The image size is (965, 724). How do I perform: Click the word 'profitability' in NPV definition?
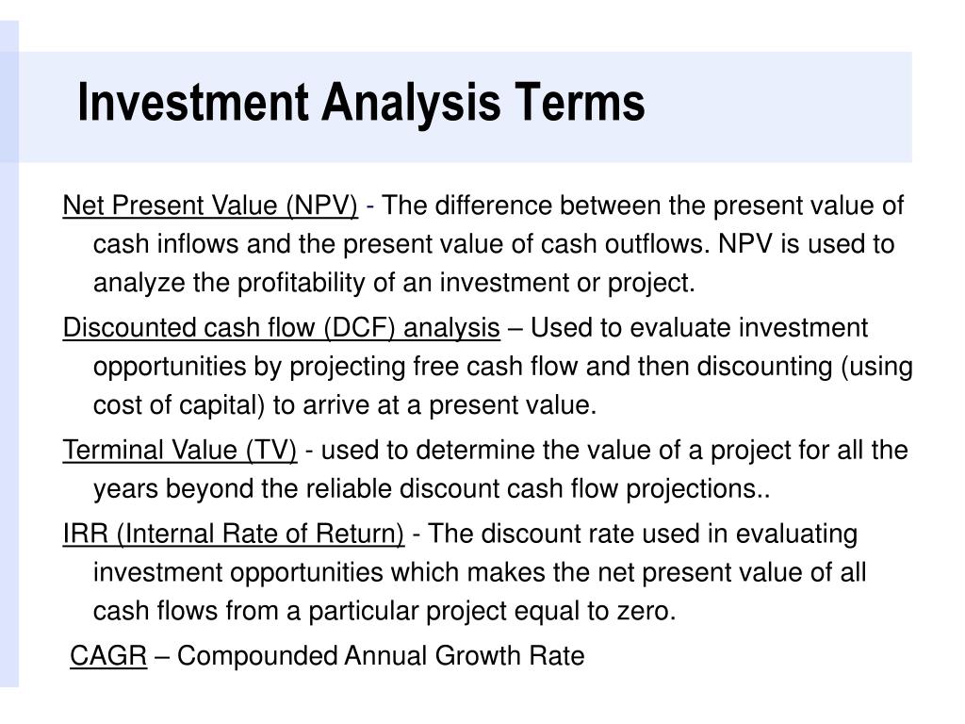point(302,284)
